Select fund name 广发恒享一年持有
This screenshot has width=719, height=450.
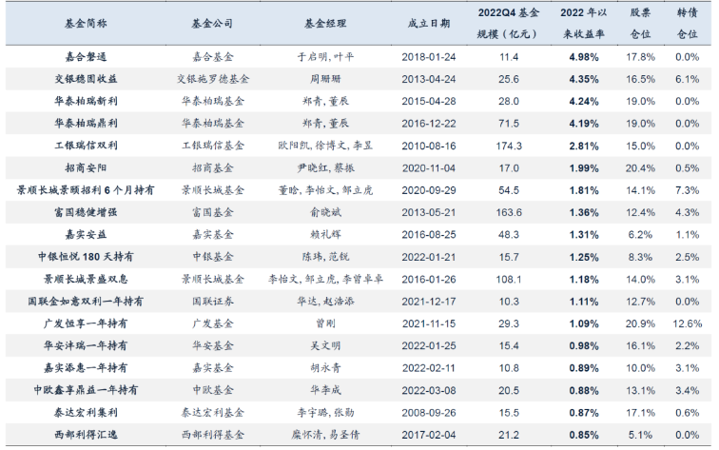pos(86,323)
